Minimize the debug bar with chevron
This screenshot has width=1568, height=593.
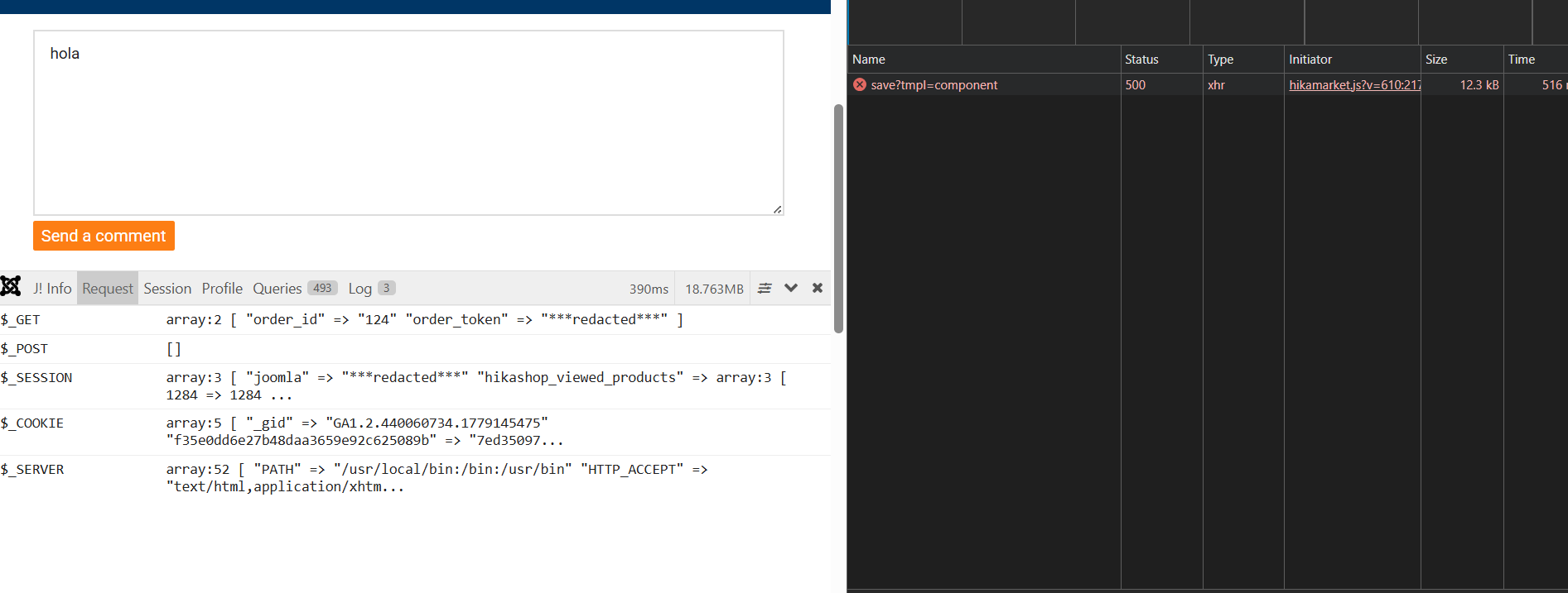(791, 288)
